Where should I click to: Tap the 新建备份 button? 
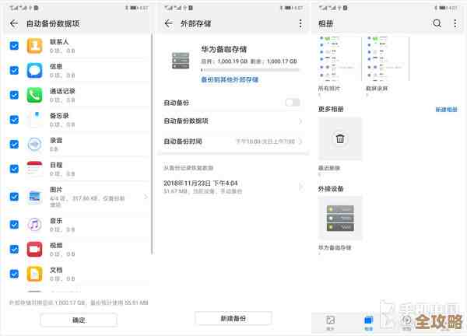[x=233, y=319]
